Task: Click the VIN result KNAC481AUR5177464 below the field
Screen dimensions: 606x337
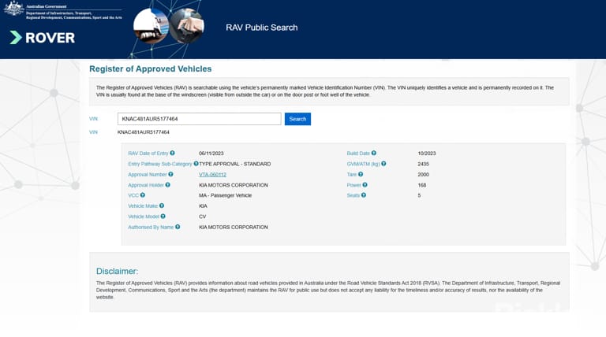Action: click(144, 132)
